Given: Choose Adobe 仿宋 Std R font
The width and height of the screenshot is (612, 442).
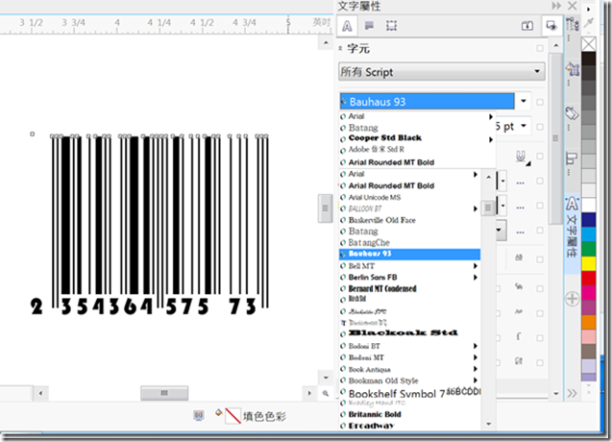Looking at the screenshot, I should click(417, 150).
